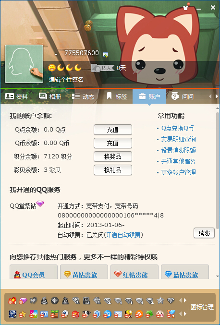The height and width of the screenshot is (325, 220).
Task: Click the edit icon beside QQ number
Action: [x=105, y=55]
